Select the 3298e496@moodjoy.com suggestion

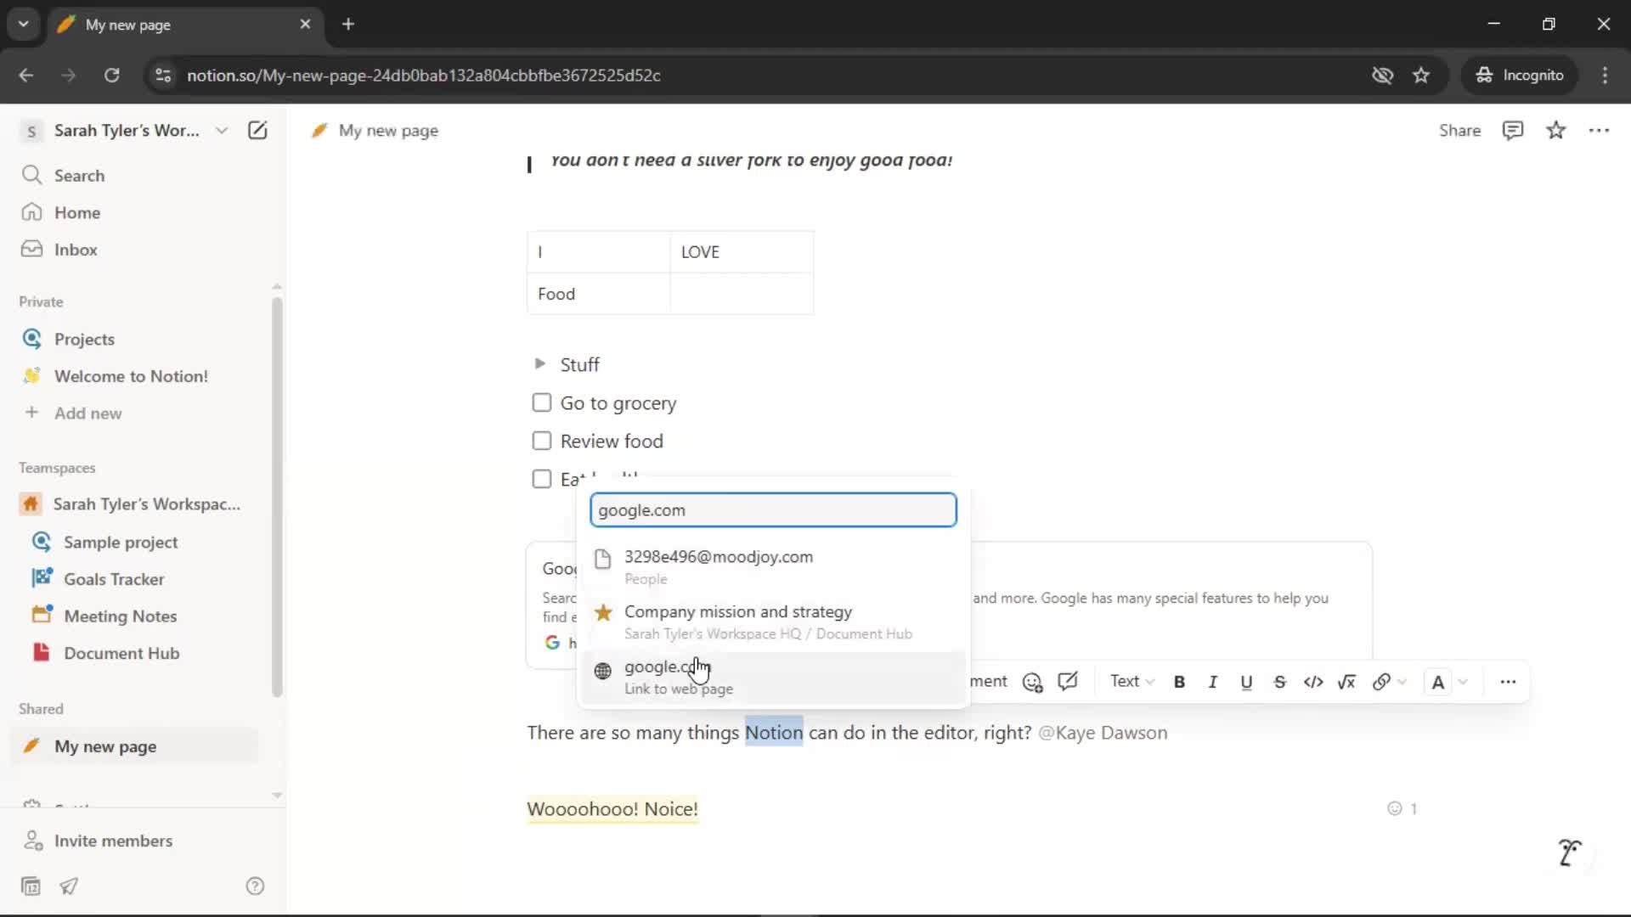point(773,566)
